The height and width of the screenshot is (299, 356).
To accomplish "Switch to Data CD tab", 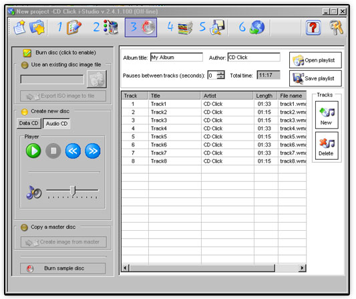I will [29, 124].
